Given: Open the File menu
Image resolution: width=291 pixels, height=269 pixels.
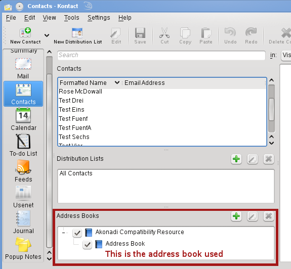Looking at the screenshot, I should coord(11,18).
